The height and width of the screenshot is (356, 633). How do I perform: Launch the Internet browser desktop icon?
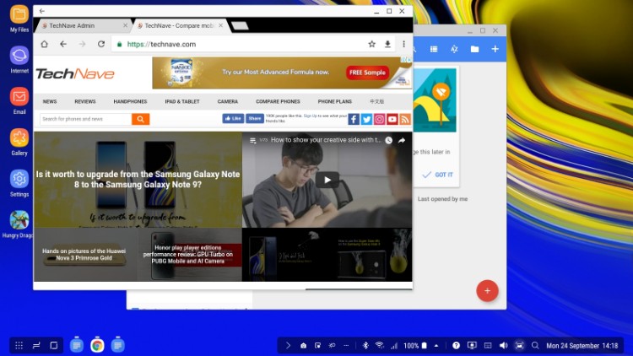coord(19,56)
